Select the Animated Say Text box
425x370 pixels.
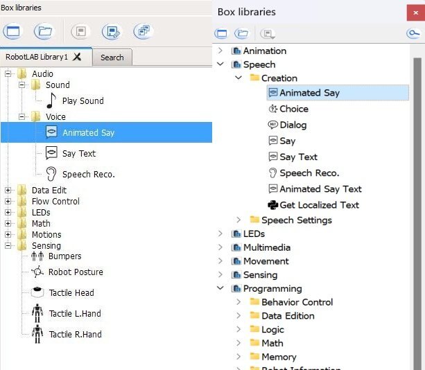320,189
